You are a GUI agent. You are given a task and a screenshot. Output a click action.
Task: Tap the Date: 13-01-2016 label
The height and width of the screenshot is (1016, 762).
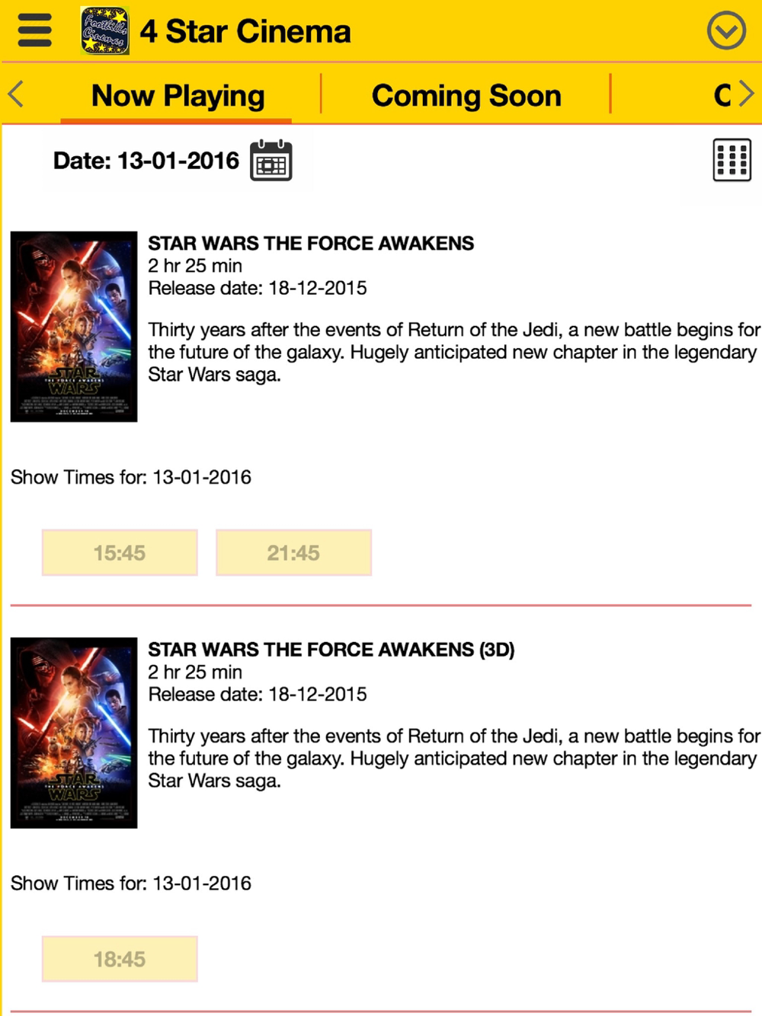pyautogui.click(x=146, y=161)
